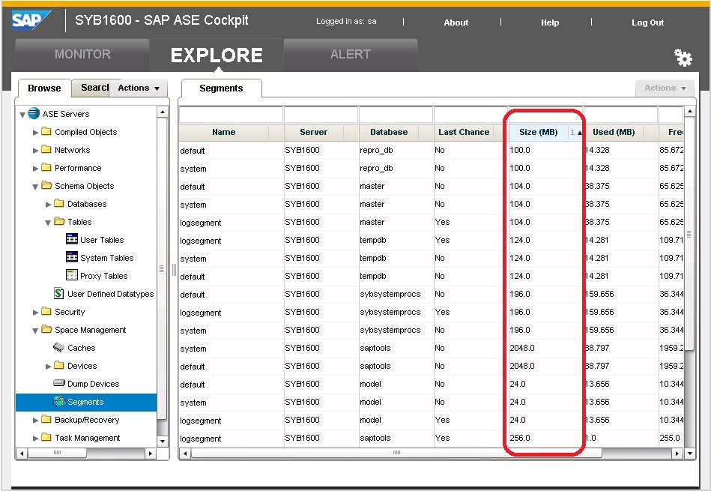Click the Performance folder icon
The height and width of the screenshot is (491, 711).
[x=46, y=167]
